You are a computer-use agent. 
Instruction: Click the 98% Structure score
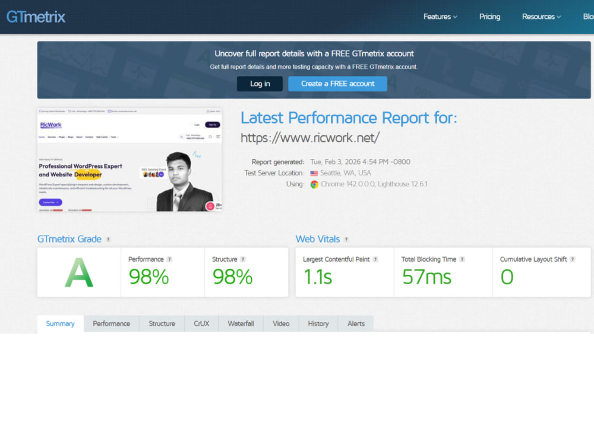point(232,276)
